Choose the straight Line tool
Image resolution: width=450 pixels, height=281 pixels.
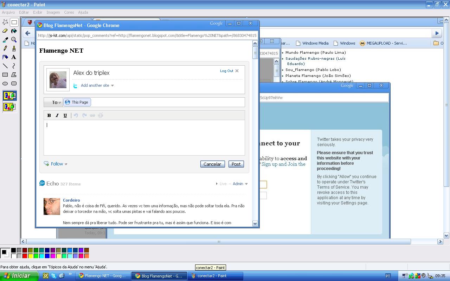(5, 66)
